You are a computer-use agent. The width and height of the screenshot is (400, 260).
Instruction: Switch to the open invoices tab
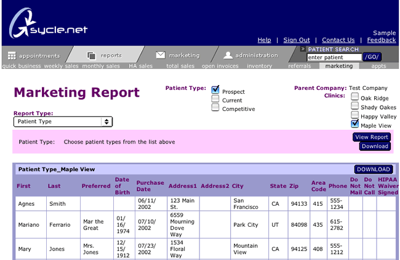point(220,66)
